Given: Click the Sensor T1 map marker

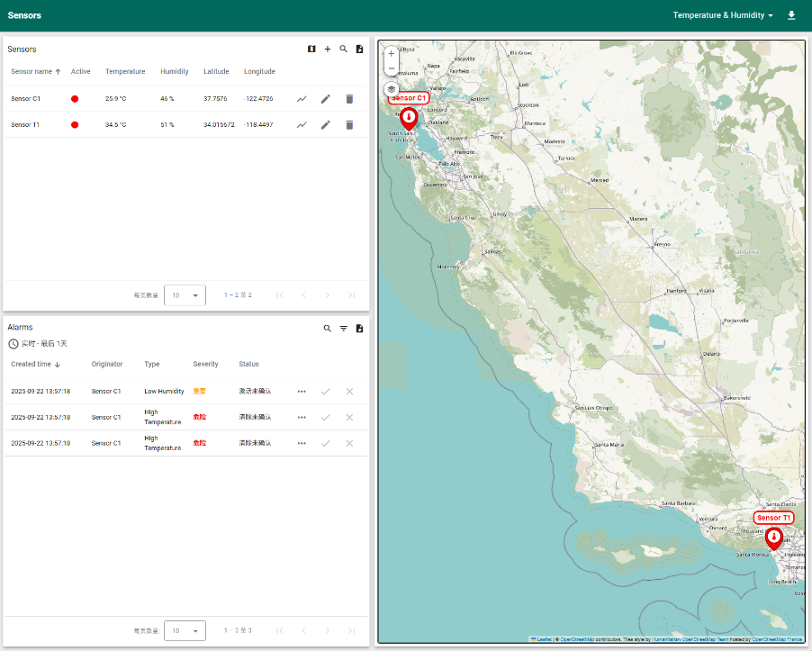Looking at the screenshot, I should (x=773, y=538).
